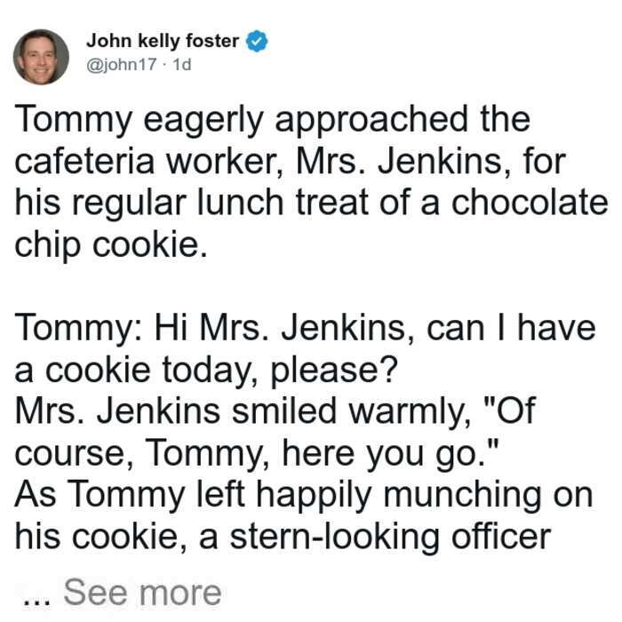The image size is (622, 622).
Task: Click the word 'chocolate' in the post
Action: (530, 203)
